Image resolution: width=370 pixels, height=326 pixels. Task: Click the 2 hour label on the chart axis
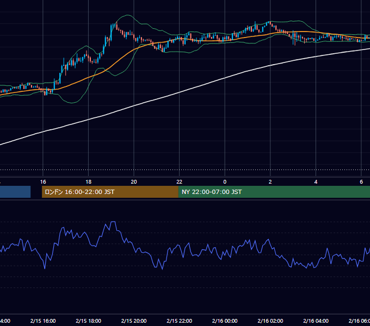pyautogui.click(x=270, y=182)
